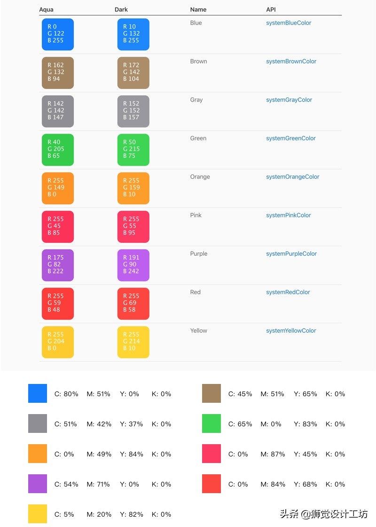
Task: Open the systemYellowColor API link
Action: 291,331
